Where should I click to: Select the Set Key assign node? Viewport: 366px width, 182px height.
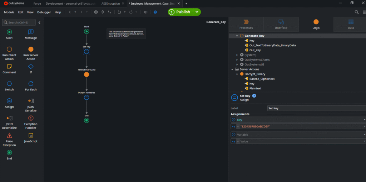tap(86, 52)
